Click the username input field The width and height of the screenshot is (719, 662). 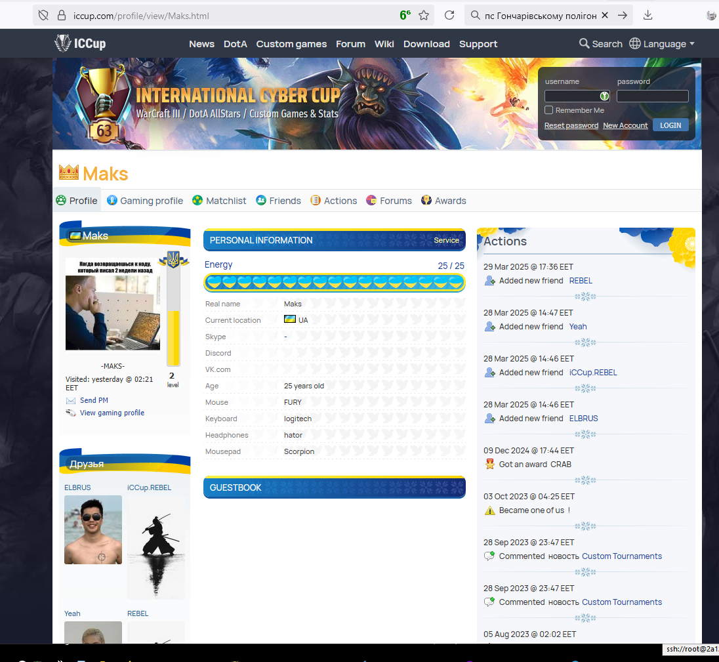(x=577, y=96)
